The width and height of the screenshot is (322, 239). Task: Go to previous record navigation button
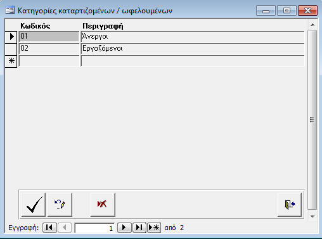(65, 228)
